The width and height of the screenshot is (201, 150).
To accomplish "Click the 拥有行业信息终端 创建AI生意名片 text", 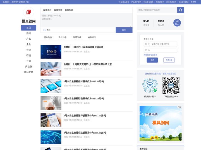I will pos(161,74).
